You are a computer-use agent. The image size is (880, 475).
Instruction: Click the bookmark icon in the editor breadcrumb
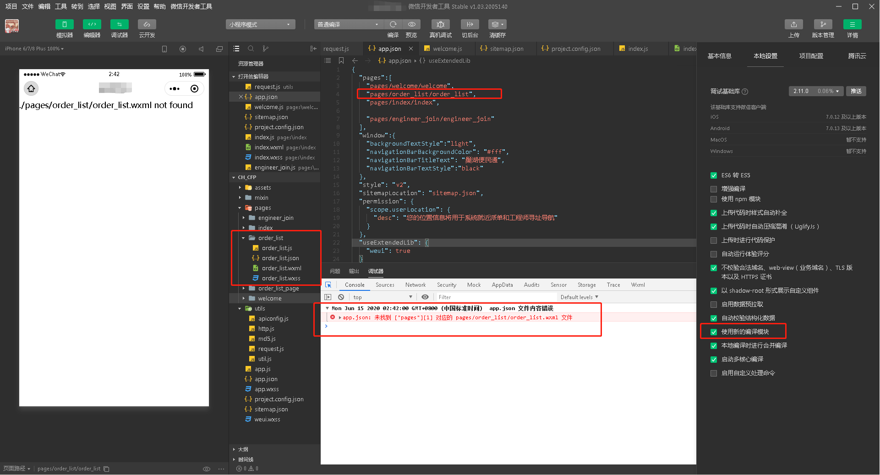pyautogui.click(x=341, y=60)
